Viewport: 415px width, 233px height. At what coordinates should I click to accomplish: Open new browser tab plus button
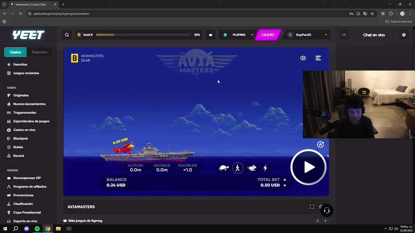63,5
